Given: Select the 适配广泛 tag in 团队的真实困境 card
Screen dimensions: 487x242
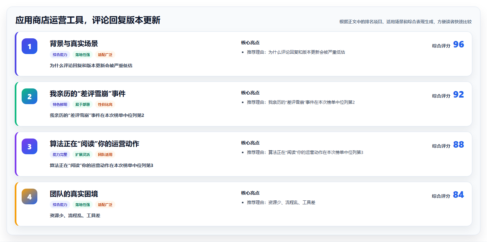Looking at the screenshot, I should [x=105, y=205].
